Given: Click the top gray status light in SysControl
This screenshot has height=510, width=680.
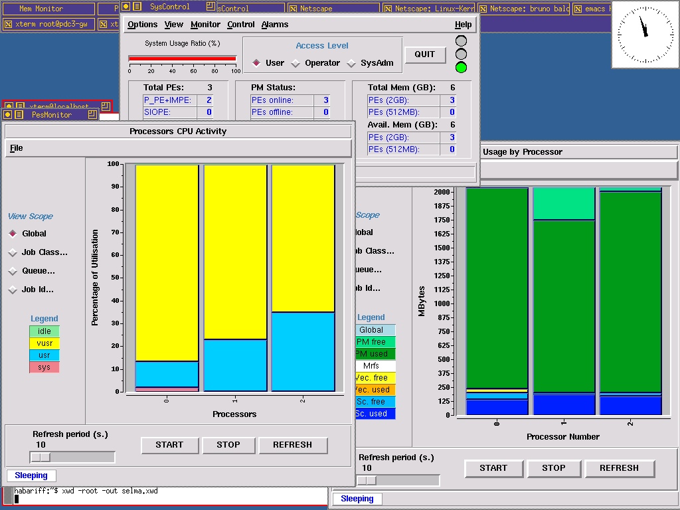Looking at the screenshot, I should (461, 41).
